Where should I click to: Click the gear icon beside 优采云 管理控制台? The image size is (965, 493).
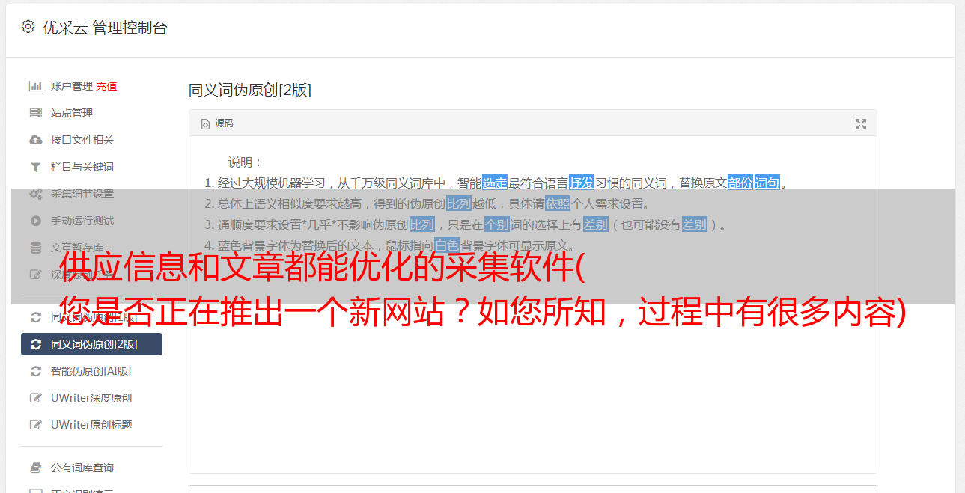point(28,27)
